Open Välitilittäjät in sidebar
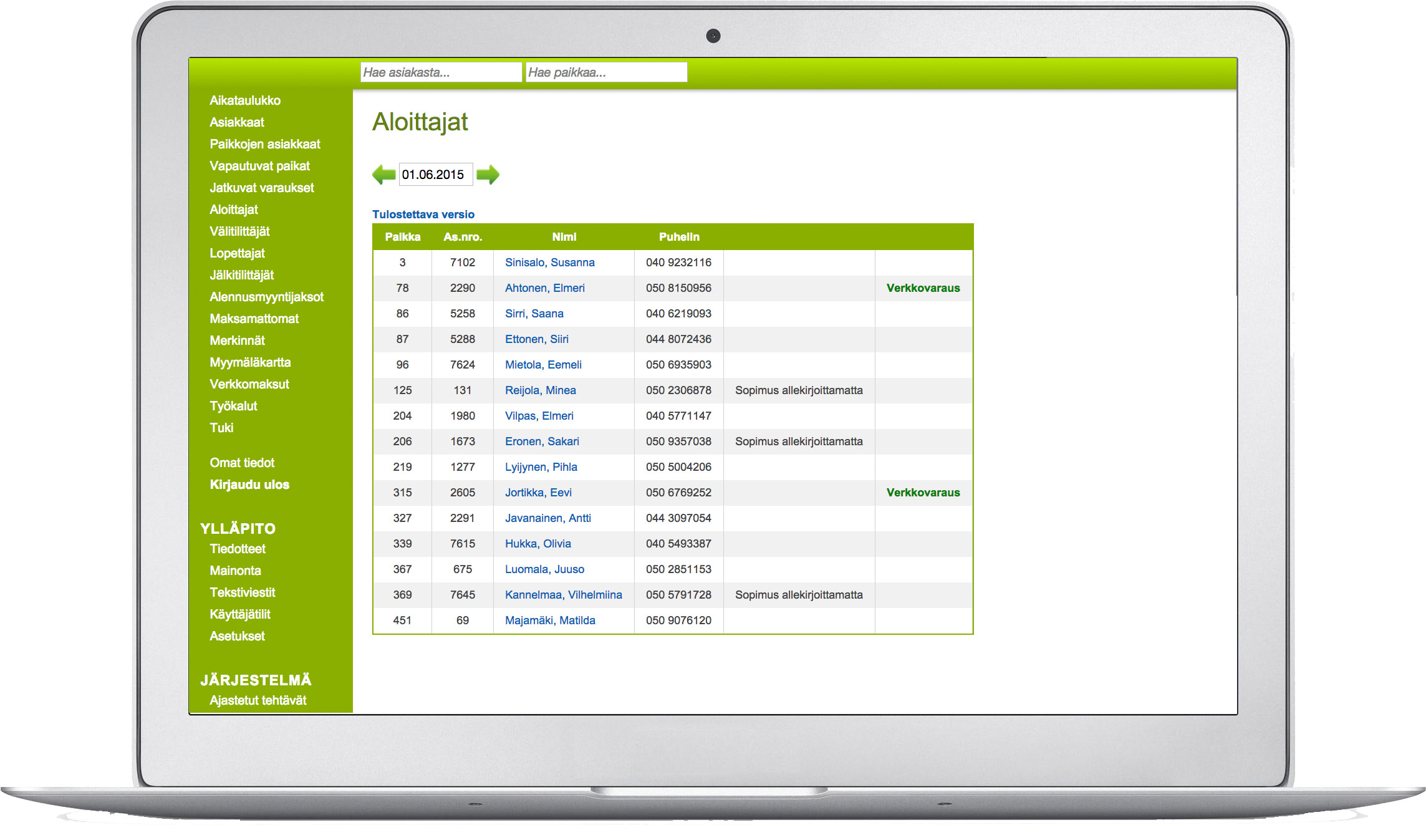The height and width of the screenshot is (825, 1426). coord(239,231)
